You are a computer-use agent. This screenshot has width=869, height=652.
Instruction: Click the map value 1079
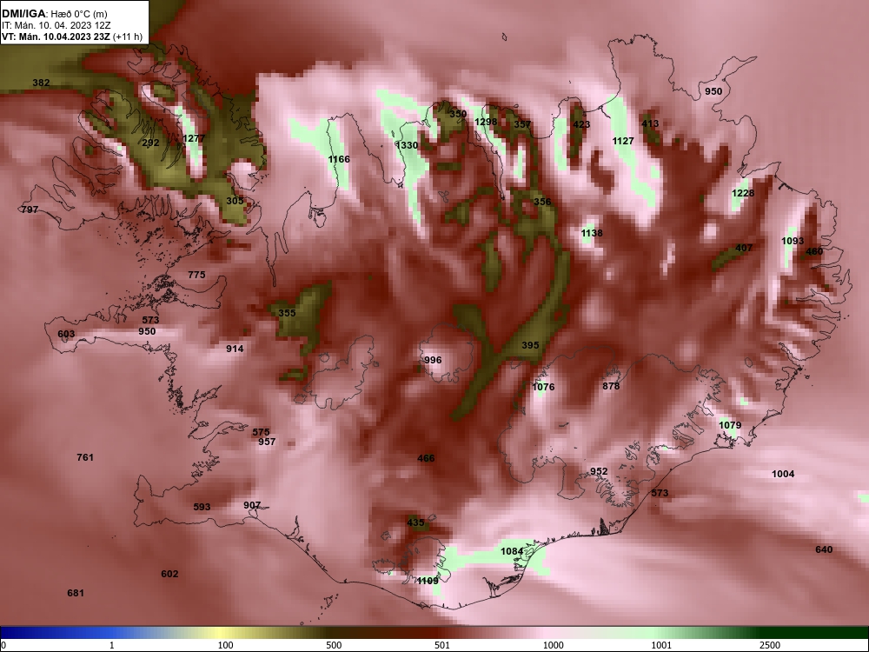[730, 425]
